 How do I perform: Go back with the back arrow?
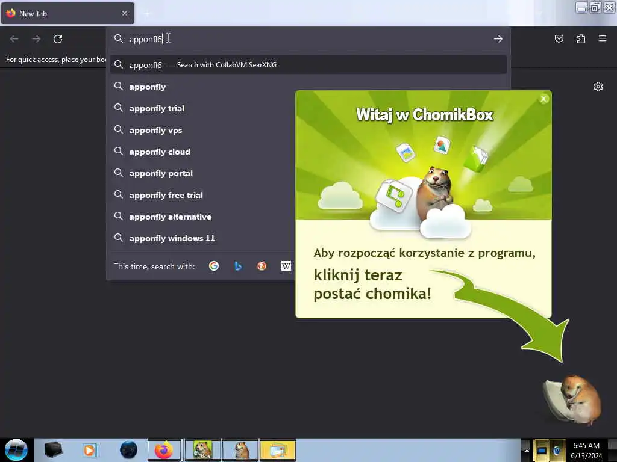tap(14, 39)
